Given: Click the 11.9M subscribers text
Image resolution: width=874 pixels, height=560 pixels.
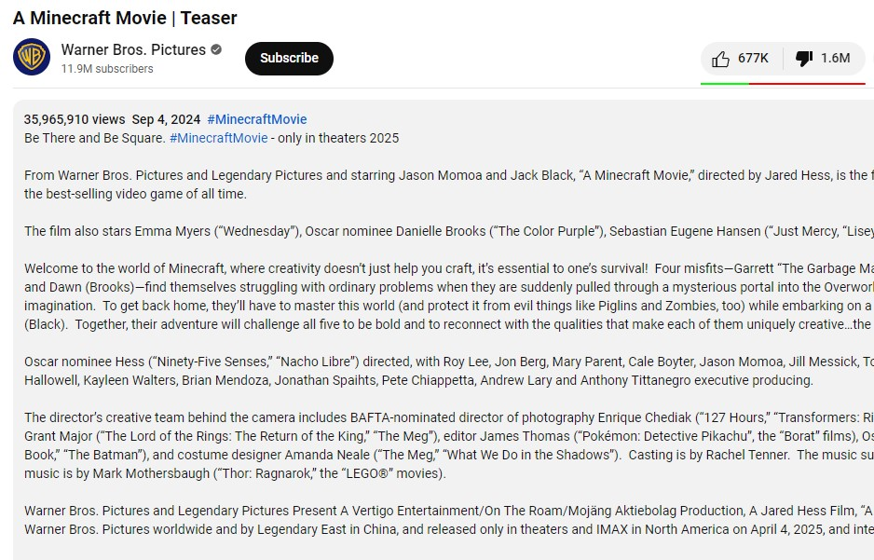Looking at the screenshot, I should 107,69.
